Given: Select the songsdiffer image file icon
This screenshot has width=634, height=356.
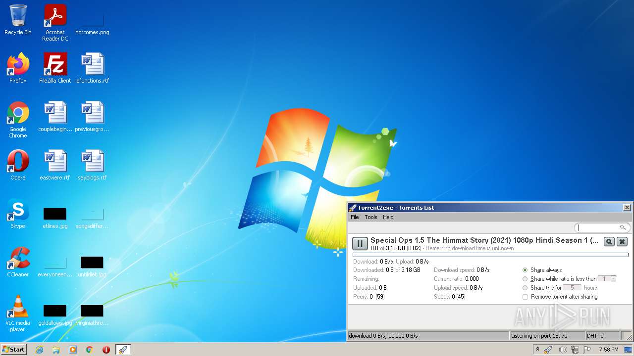Looking at the screenshot, I should (x=92, y=218).
